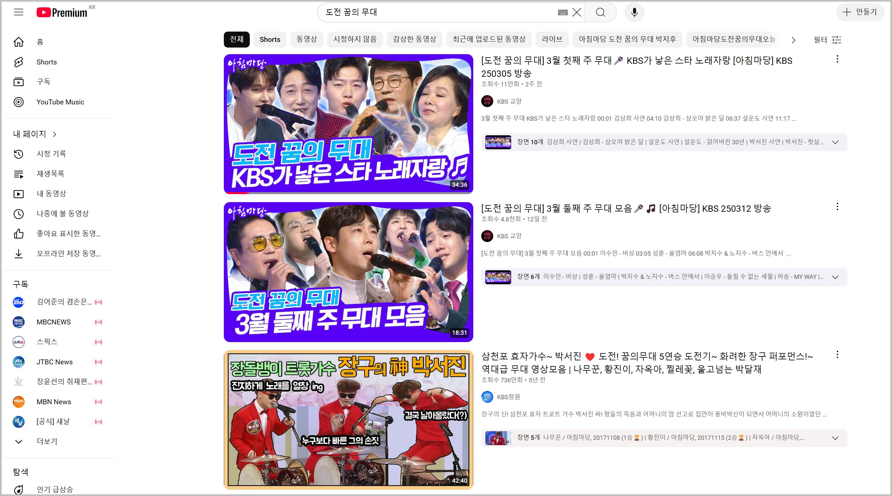Click the search magnifier button
The width and height of the screenshot is (892, 496).
600,12
